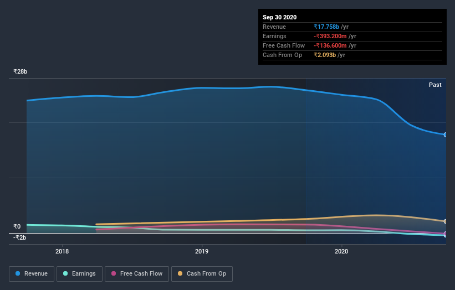Click the -₹393.200m earnings value
The image size is (455, 290).
(x=330, y=36)
